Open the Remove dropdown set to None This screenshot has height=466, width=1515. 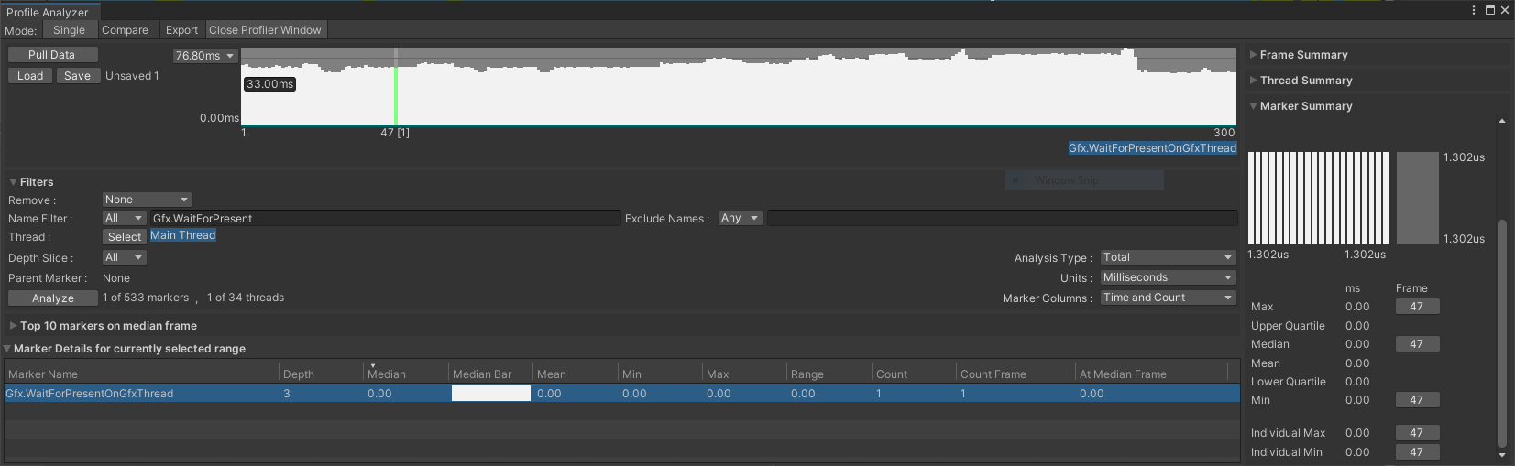click(x=147, y=200)
